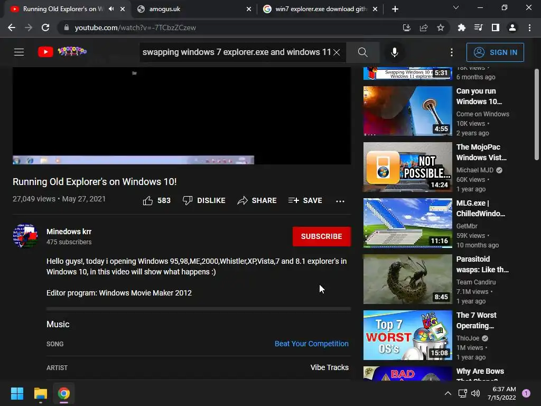
Task: Toggle Chrome side panel
Action: (496, 27)
